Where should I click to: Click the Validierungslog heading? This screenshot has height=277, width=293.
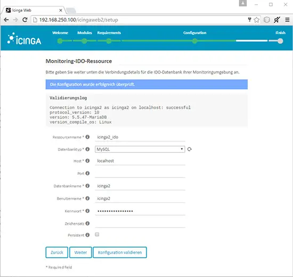(68, 98)
